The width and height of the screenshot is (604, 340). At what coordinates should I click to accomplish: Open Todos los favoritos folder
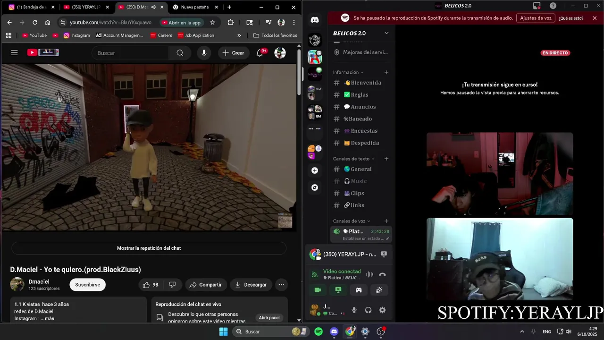click(x=275, y=35)
